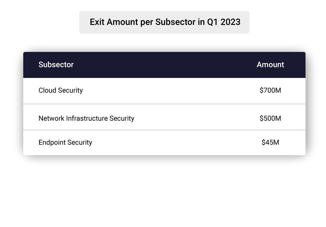Select the Subsector column header

click(x=56, y=65)
